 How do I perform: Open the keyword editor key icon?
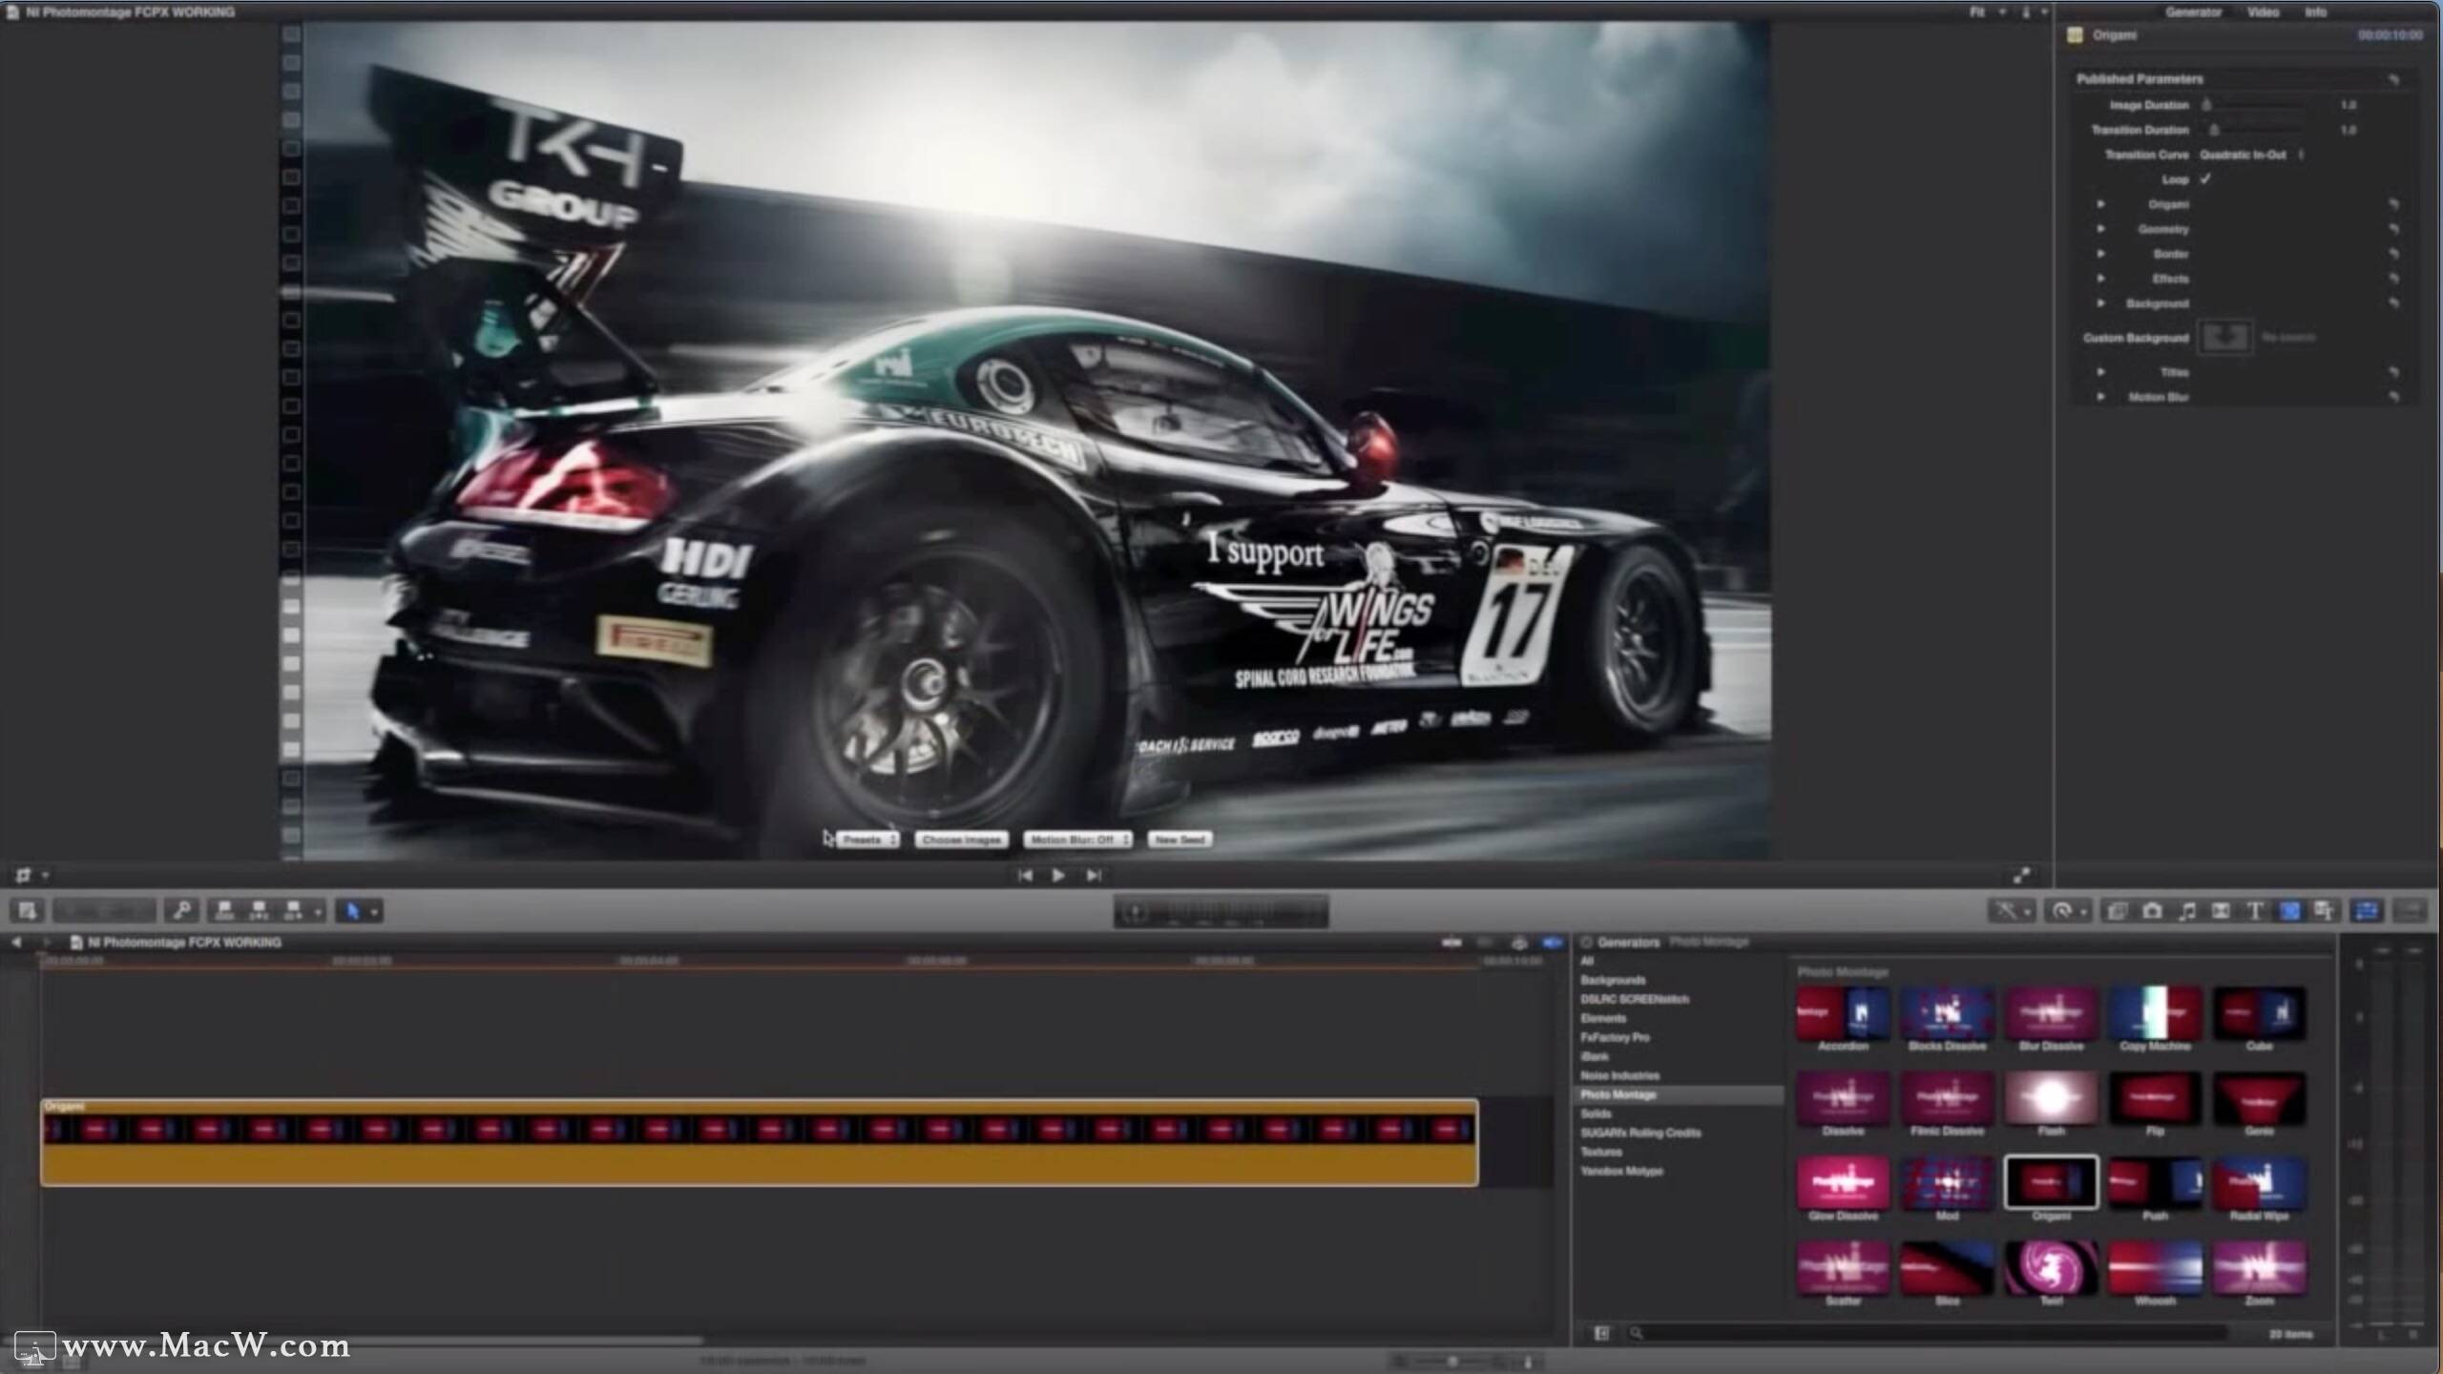(x=181, y=910)
